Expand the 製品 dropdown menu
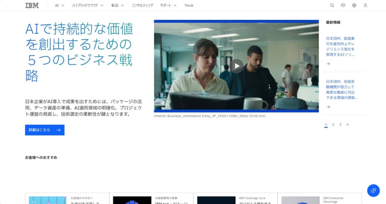Viewport: 386px width, 204px height. point(118,5)
